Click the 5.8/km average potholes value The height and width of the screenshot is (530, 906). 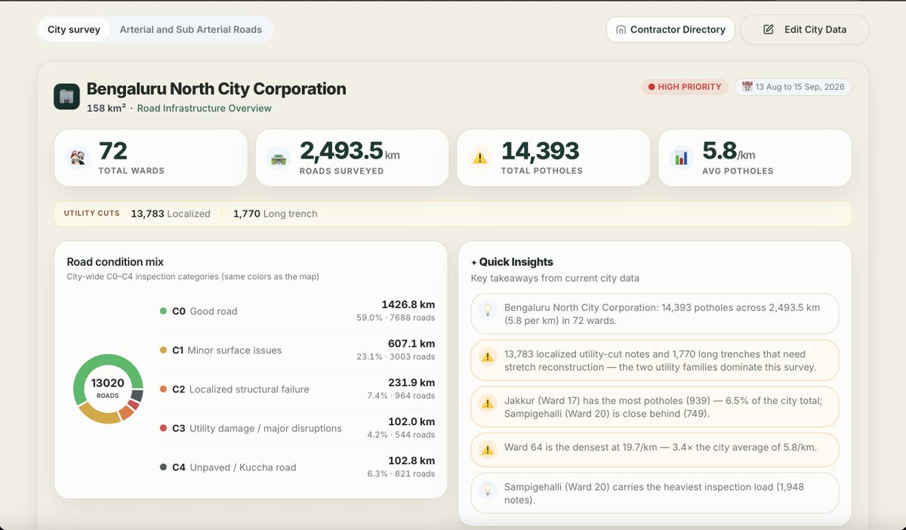coord(729,151)
